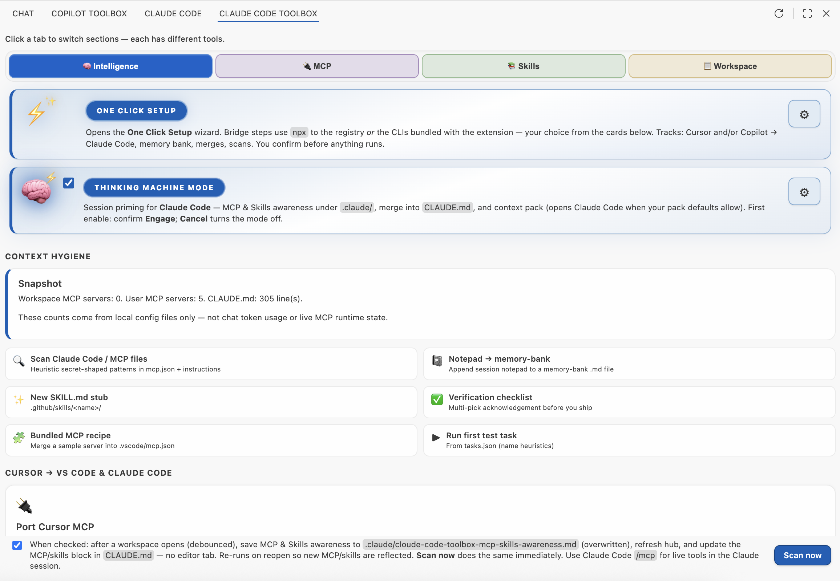Click the CLAUDE.md label in Thinking Machine text

[447, 207]
